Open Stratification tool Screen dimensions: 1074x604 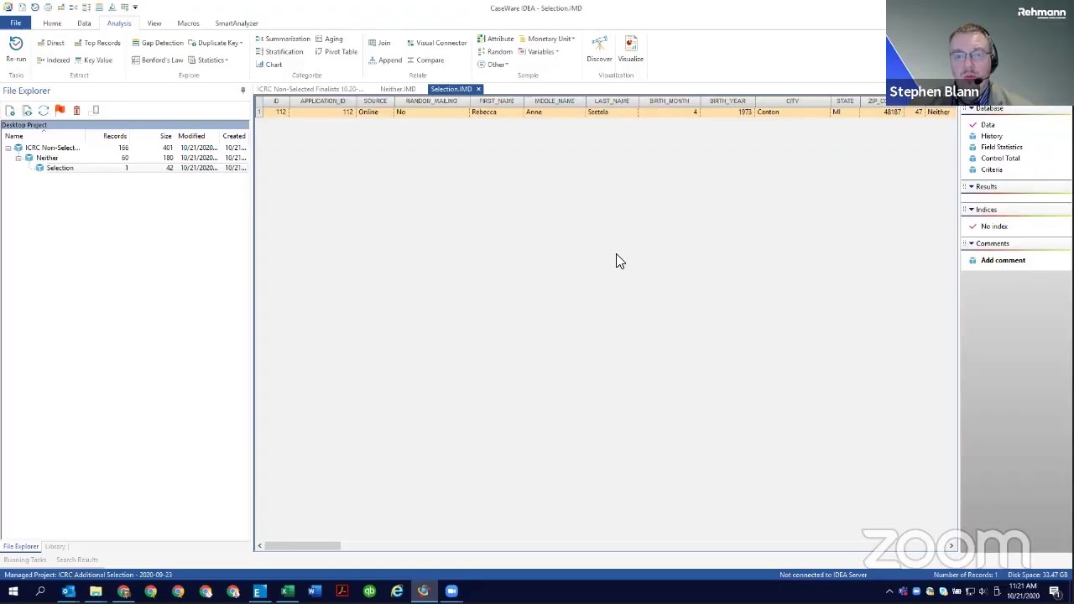pyautogui.click(x=279, y=52)
